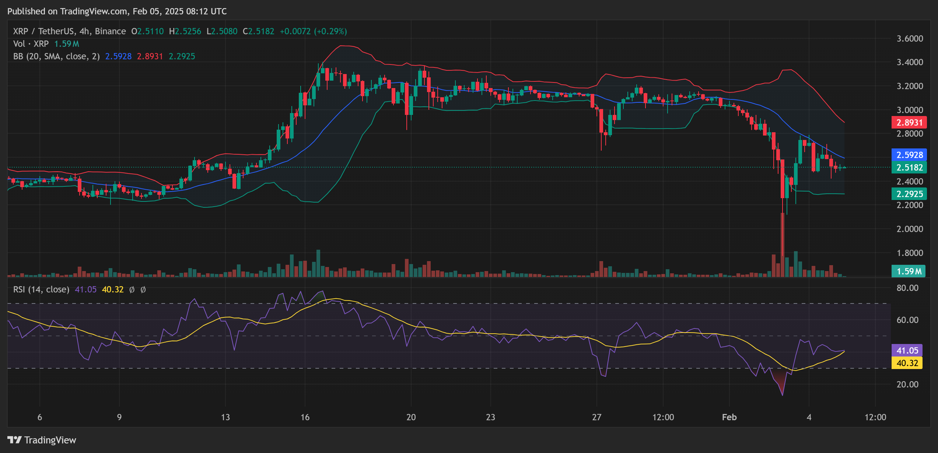This screenshot has height=453, width=938.
Task: Click BB lower legend value 2.2925
Action: pyautogui.click(x=182, y=56)
